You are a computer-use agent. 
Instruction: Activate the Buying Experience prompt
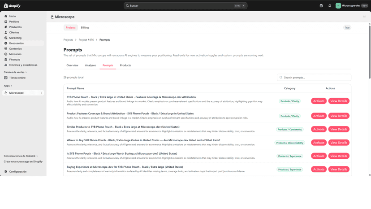tap(319, 169)
